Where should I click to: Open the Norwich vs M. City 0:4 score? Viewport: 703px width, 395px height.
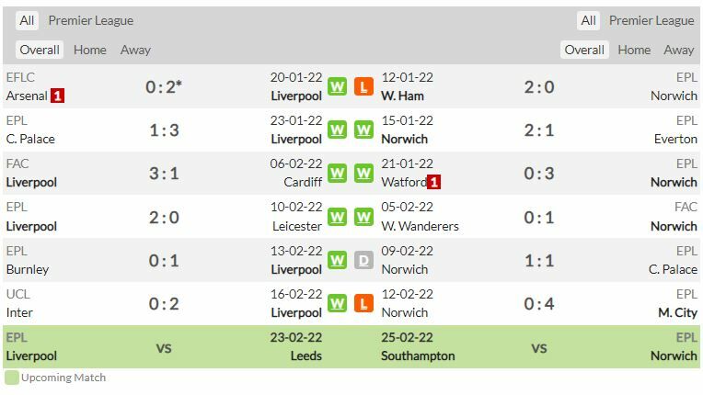pos(539,303)
